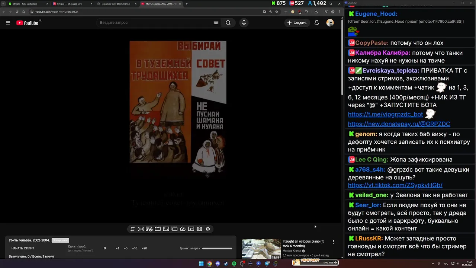Start voice search with the microphone icon
The width and height of the screenshot is (476, 268).
pyautogui.click(x=244, y=23)
